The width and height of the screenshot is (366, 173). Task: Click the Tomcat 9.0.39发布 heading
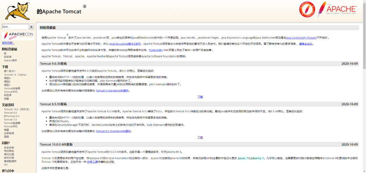54,64
